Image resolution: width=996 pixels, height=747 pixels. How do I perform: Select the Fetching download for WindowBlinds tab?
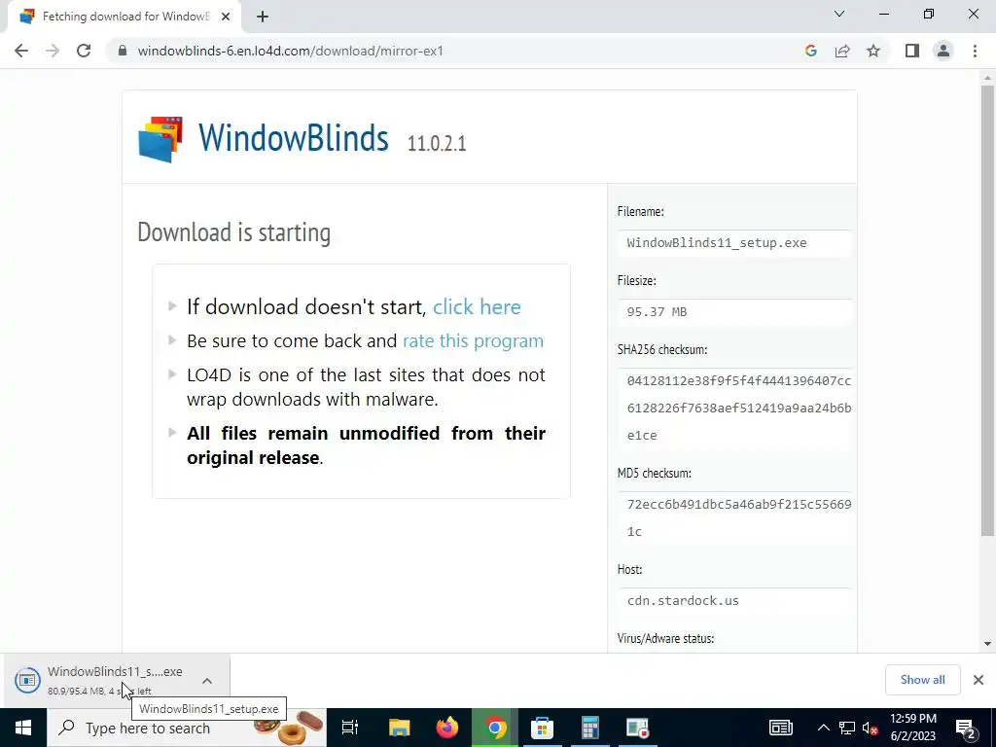[124, 18]
